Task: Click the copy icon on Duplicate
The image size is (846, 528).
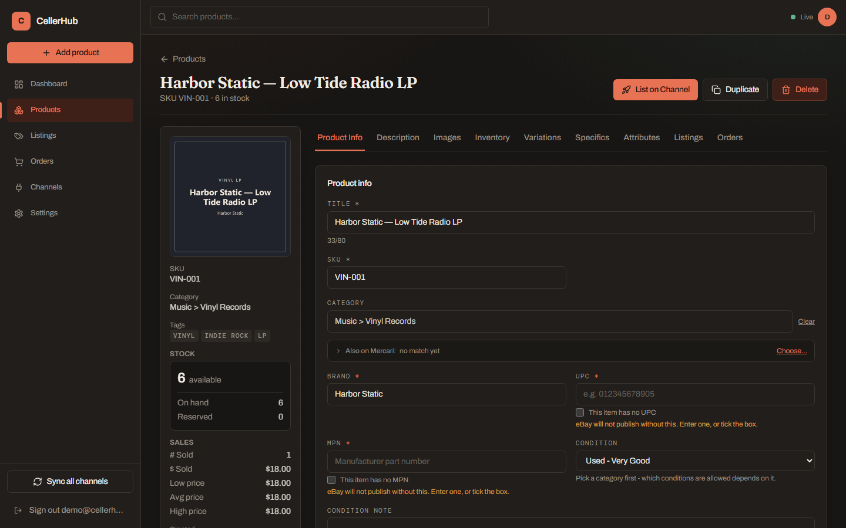Action: [x=716, y=90]
